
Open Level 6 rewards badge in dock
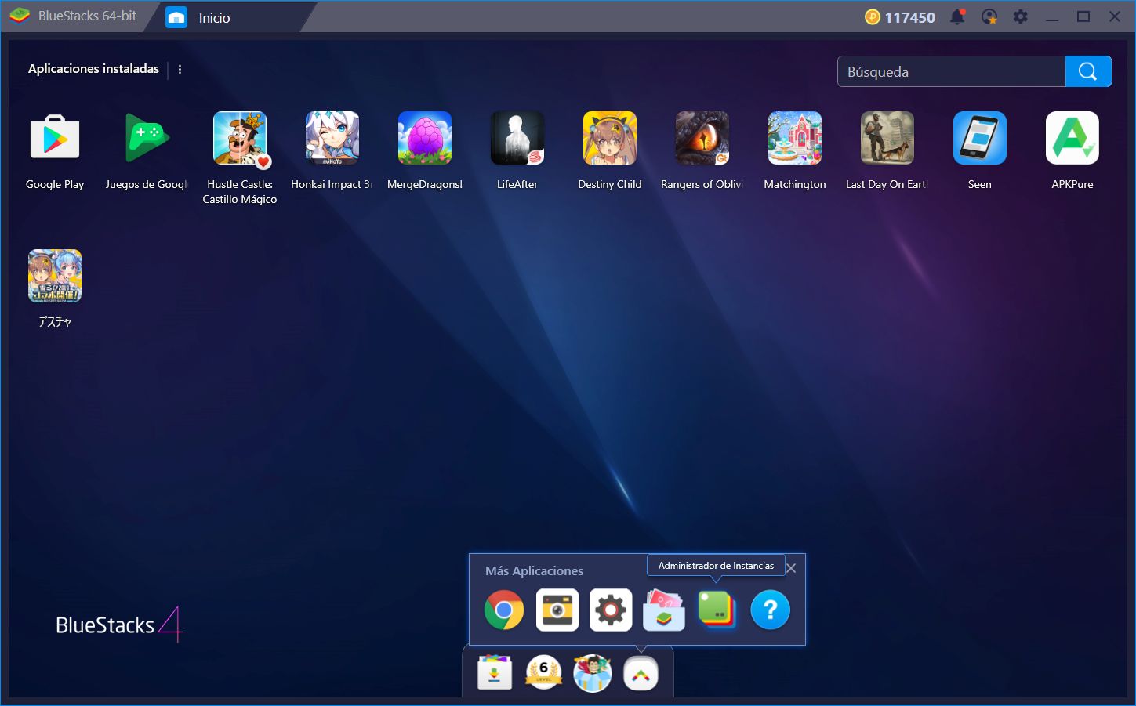[543, 673]
